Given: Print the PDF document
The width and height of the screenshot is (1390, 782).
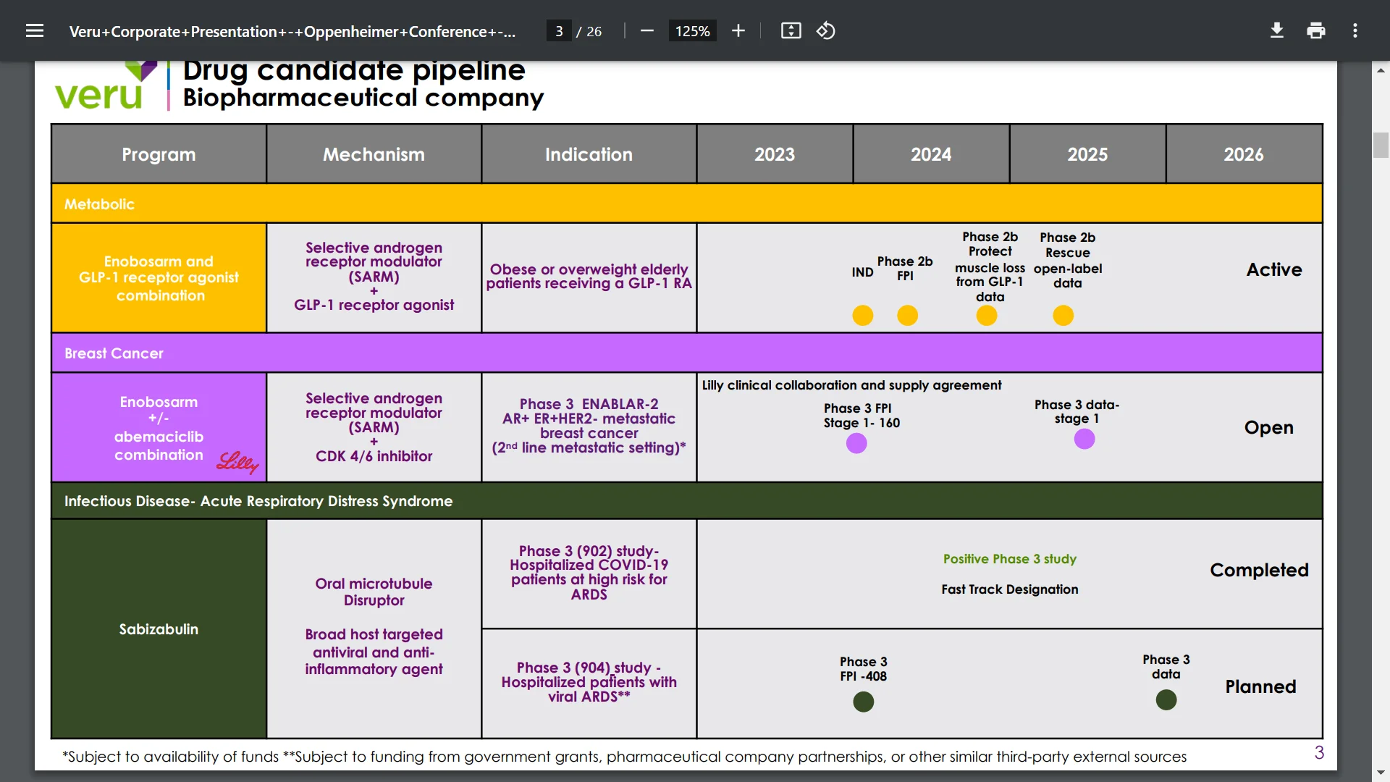Looking at the screenshot, I should coord(1316,30).
